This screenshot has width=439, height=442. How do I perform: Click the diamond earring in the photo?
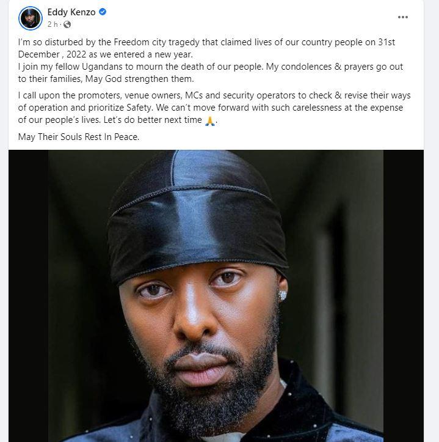[283, 295]
